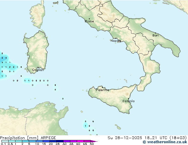This screenshot has width=188, height=145.
Task: Click the legend label '10'
Action: coord(37,144)
